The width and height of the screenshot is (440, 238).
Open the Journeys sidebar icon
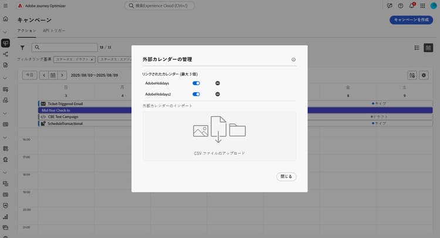5,54
